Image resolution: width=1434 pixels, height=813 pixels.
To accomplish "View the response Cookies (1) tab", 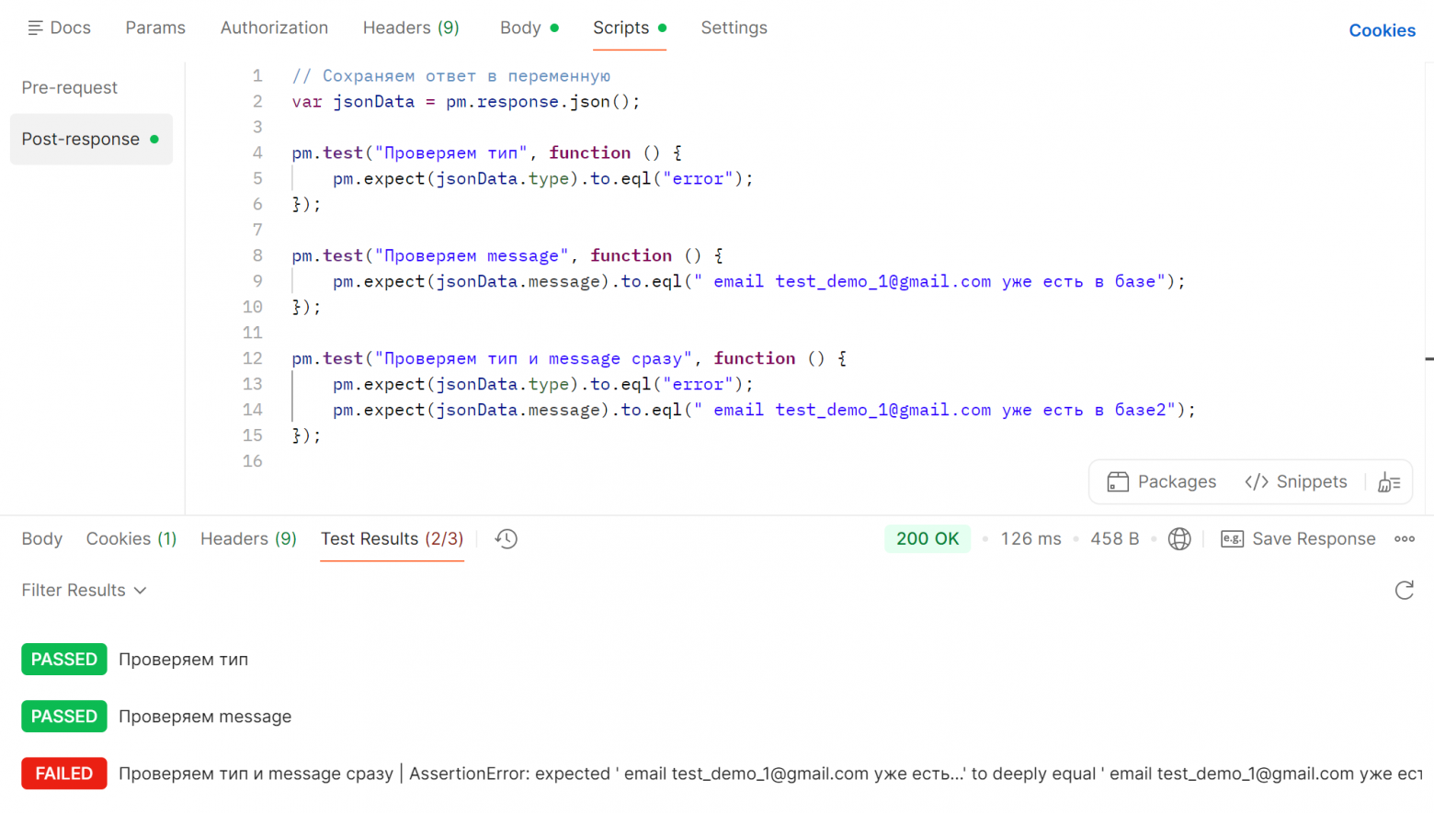I will tap(131, 539).
